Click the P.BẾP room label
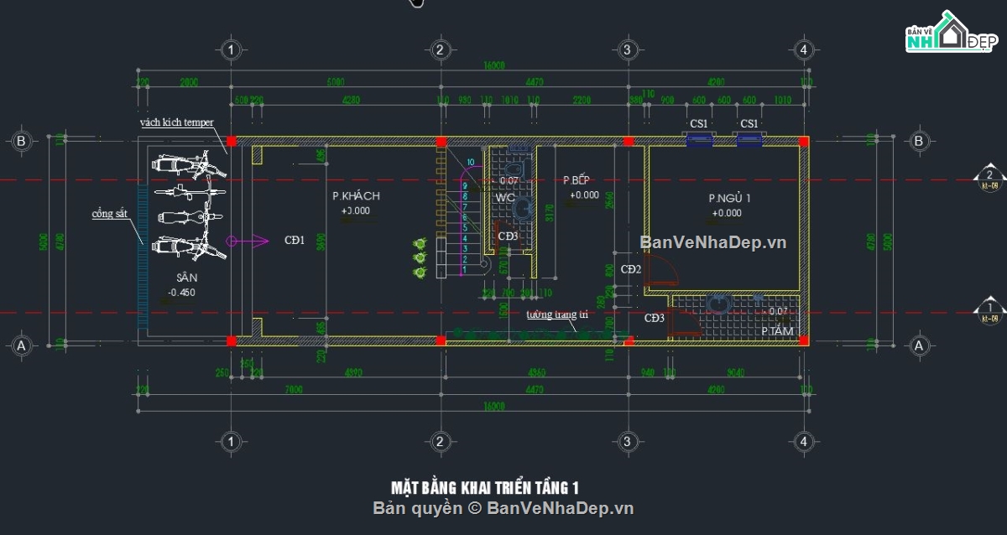The image size is (1007, 535). pos(577,180)
